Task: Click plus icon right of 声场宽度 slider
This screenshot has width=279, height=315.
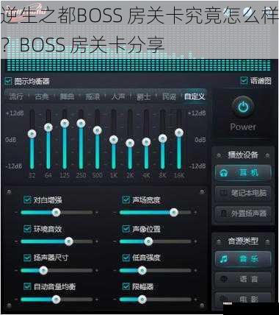Action: tap(195, 213)
